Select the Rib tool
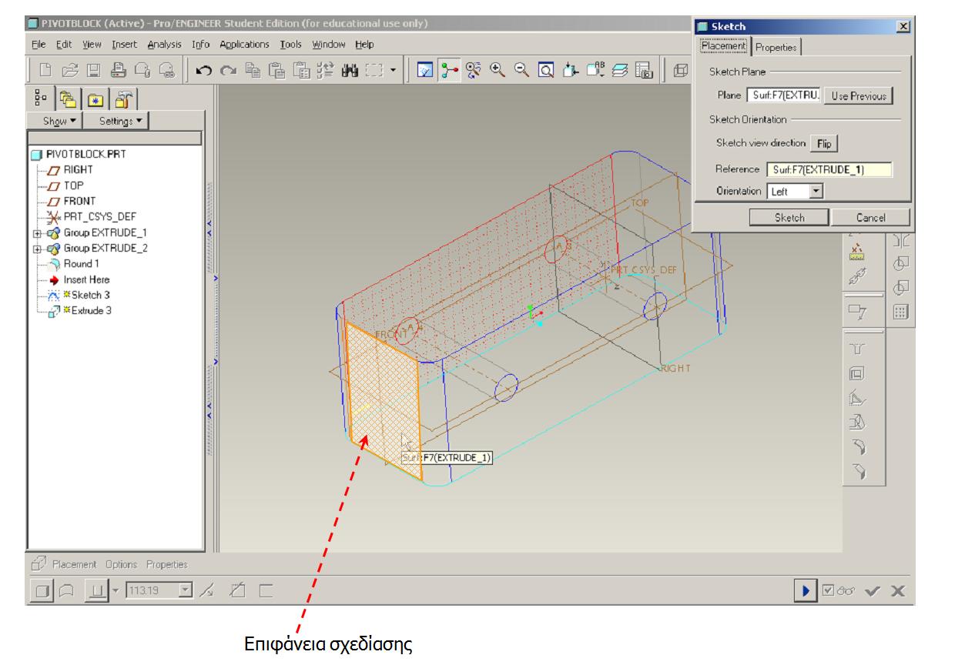This screenshot has width=965, height=665. click(856, 399)
